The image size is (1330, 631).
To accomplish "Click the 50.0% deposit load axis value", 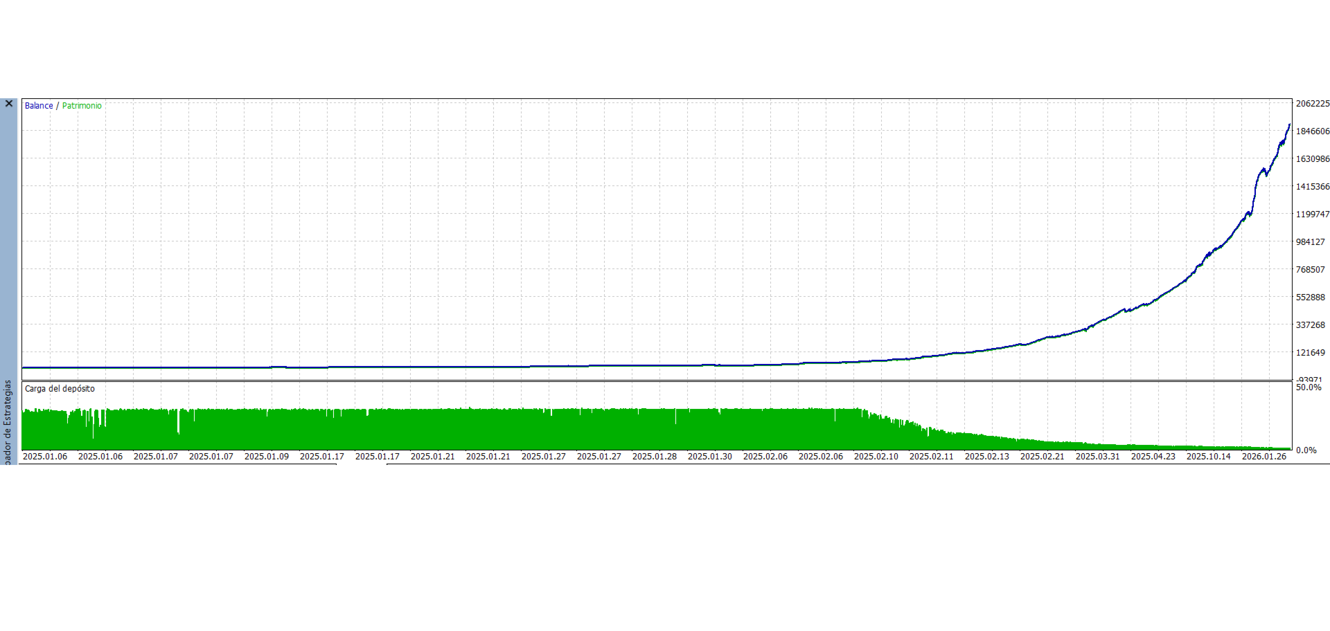I will coord(1309,387).
